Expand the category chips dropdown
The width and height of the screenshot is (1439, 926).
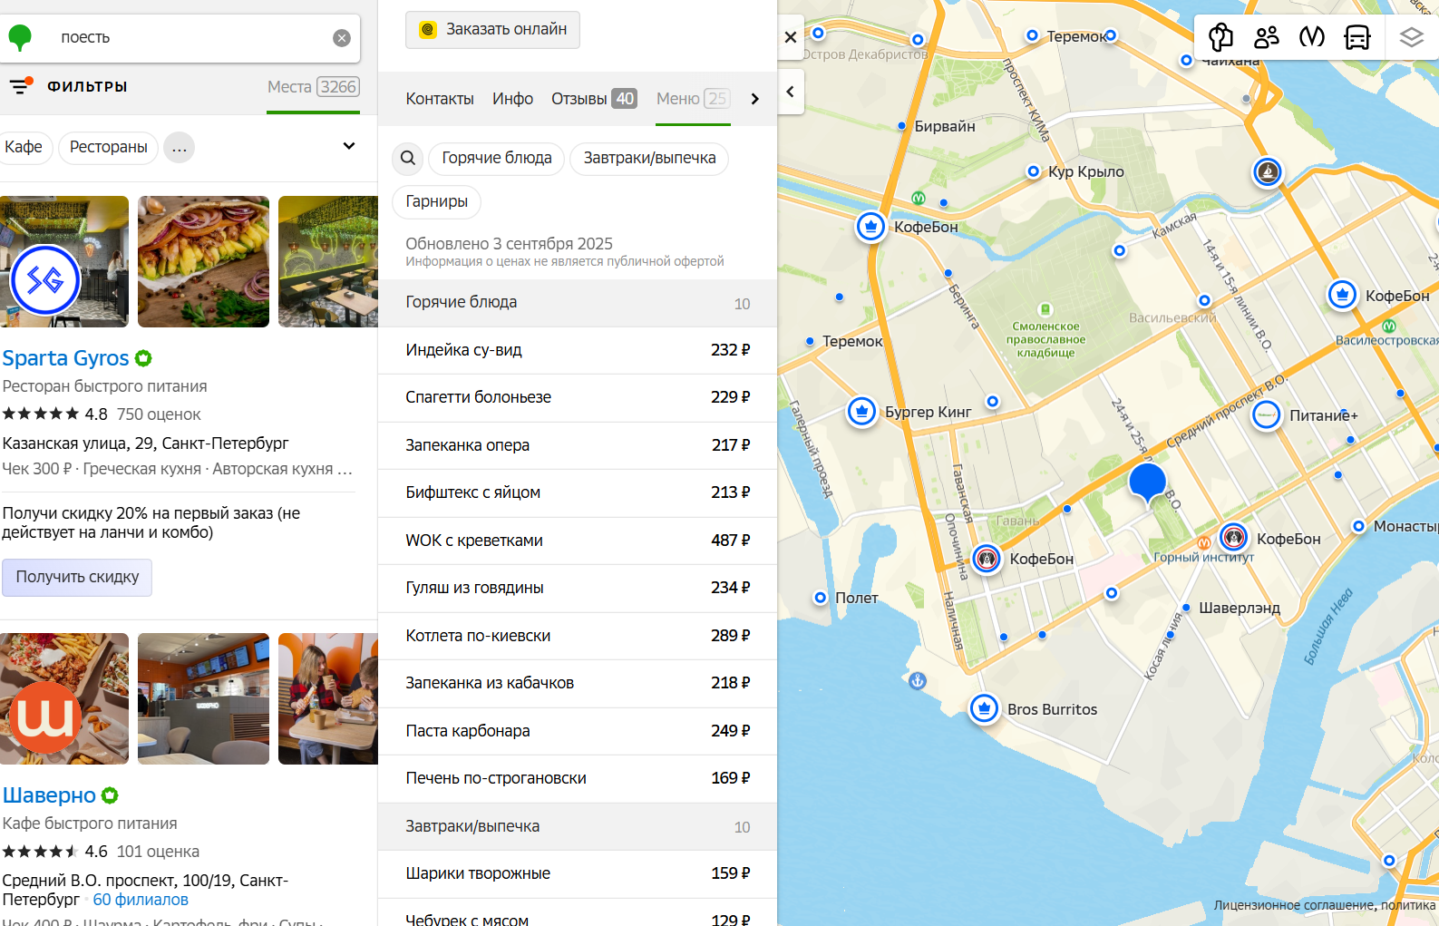[x=349, y=146]
